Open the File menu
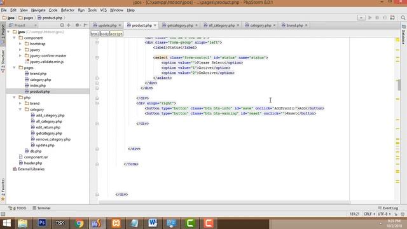The width and height of the screenshot is (407, 229). pyautogui.click(x=4, y=10)
